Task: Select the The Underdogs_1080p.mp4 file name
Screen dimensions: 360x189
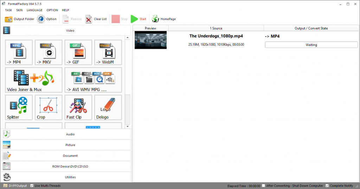Action: (x=216, y=36)
